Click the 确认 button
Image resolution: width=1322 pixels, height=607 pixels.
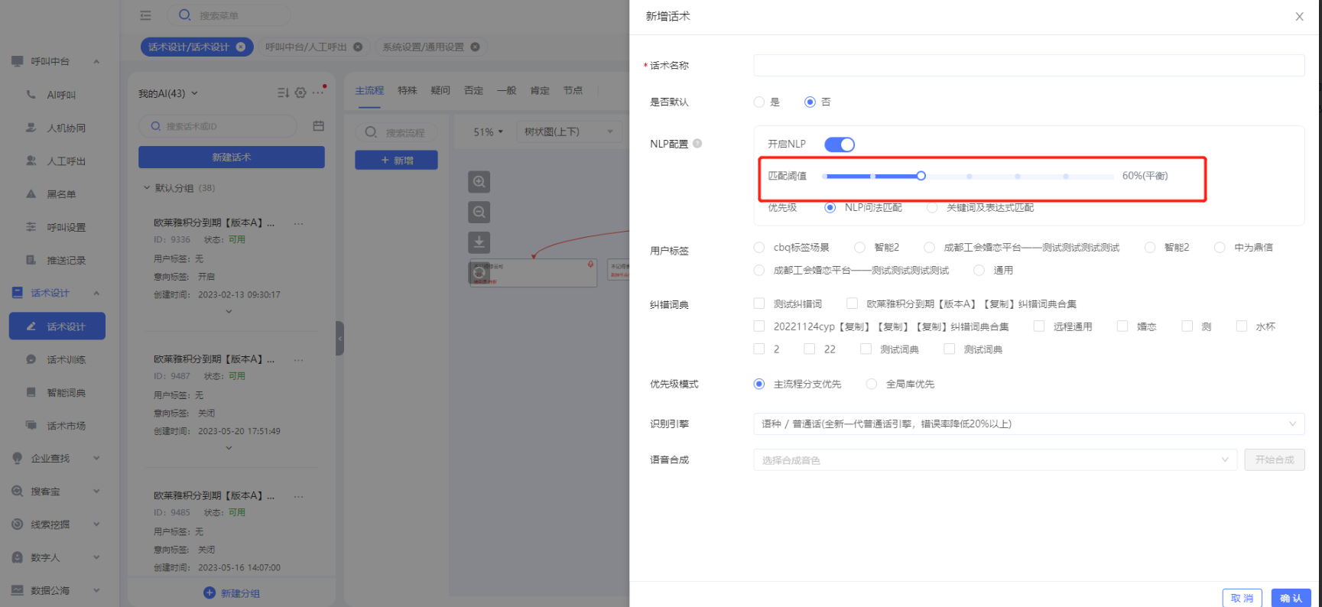click(x=1291, y=598)
